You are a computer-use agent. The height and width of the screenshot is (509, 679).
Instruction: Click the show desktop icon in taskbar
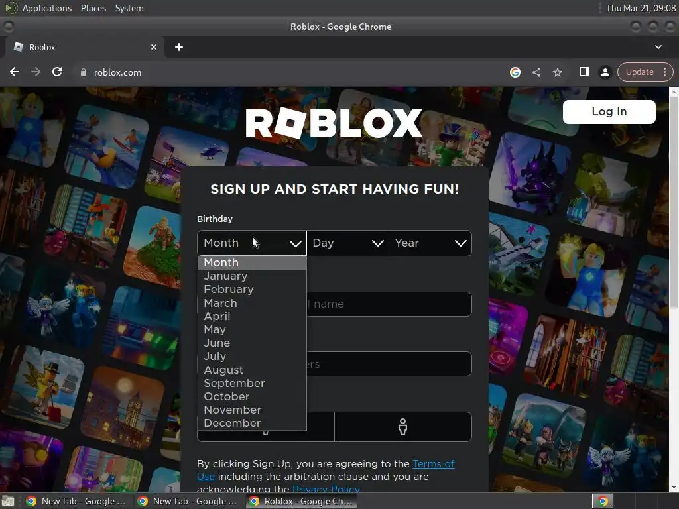click(x=8, y=501)
